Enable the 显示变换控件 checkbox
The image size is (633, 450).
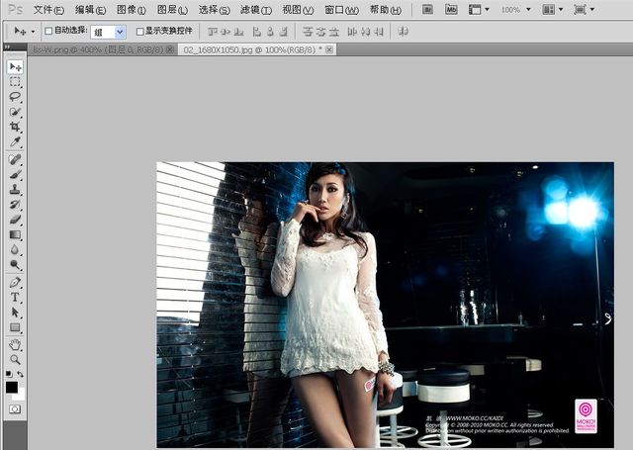[x=140, y=31]
